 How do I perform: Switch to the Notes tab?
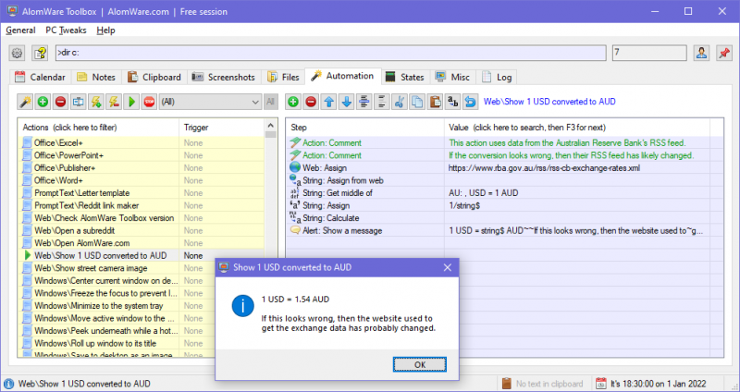tap(96, 77)
